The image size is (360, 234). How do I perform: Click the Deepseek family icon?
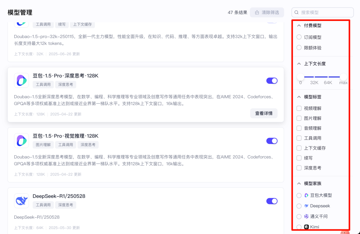(x=306, y=206)
